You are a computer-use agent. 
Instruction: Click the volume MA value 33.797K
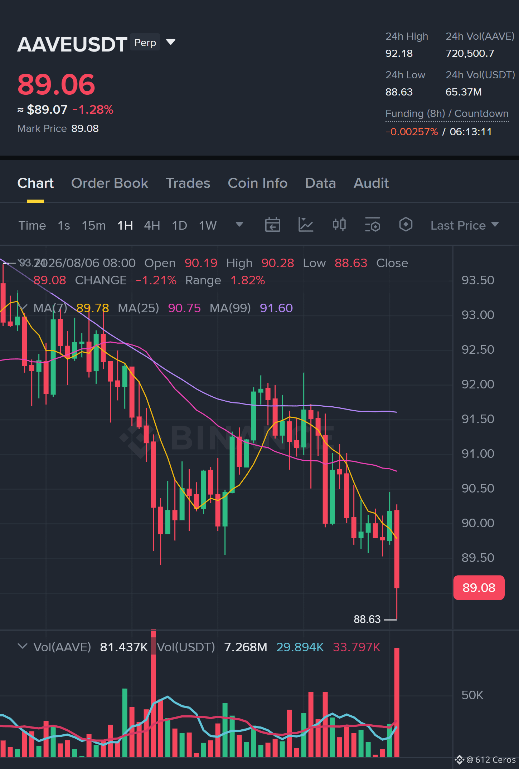356,647
